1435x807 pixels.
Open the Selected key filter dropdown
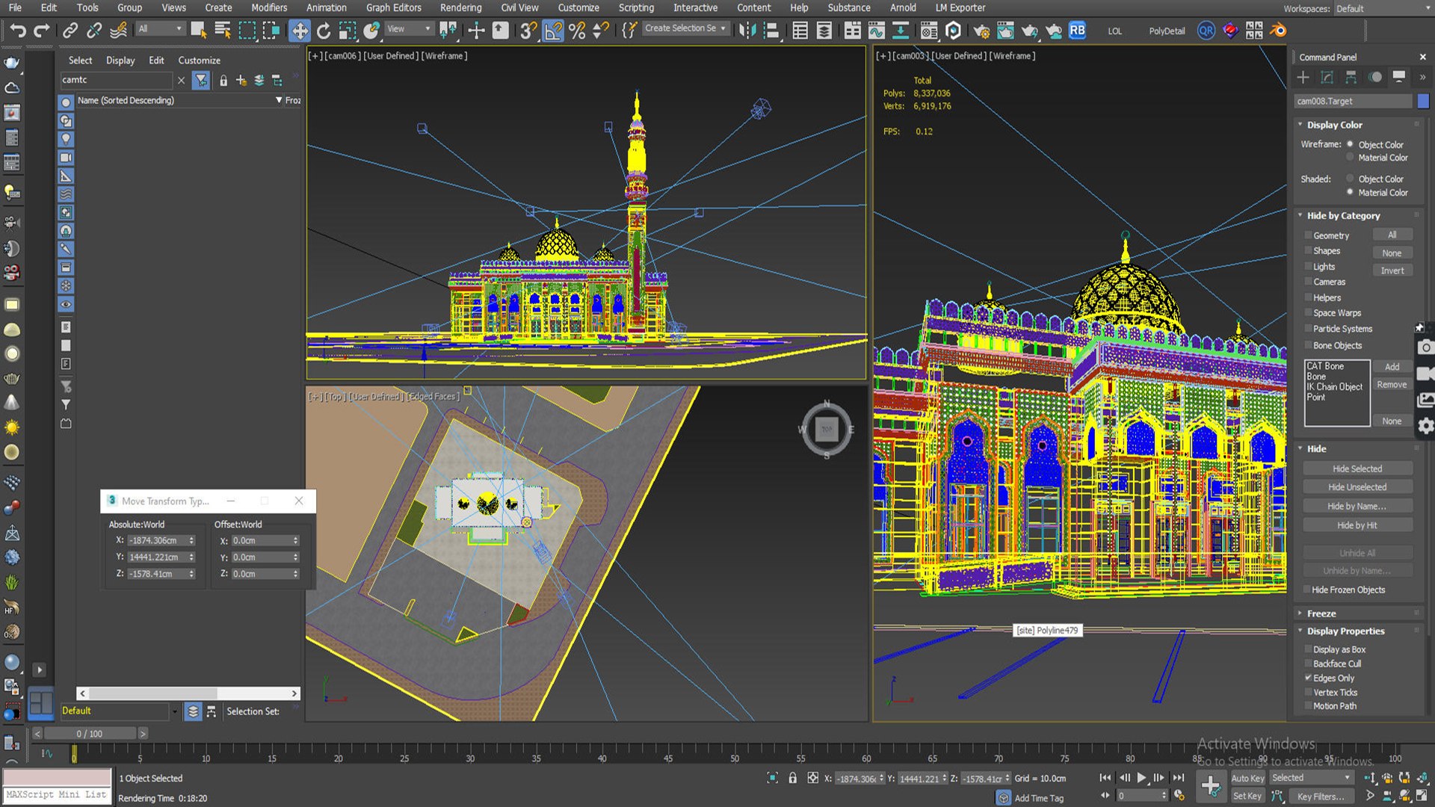click(1311, 778)
